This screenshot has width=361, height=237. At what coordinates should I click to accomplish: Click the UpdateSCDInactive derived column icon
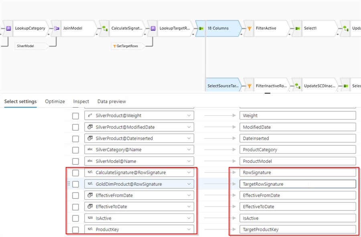pyautogui.click(x=297, y=86)
